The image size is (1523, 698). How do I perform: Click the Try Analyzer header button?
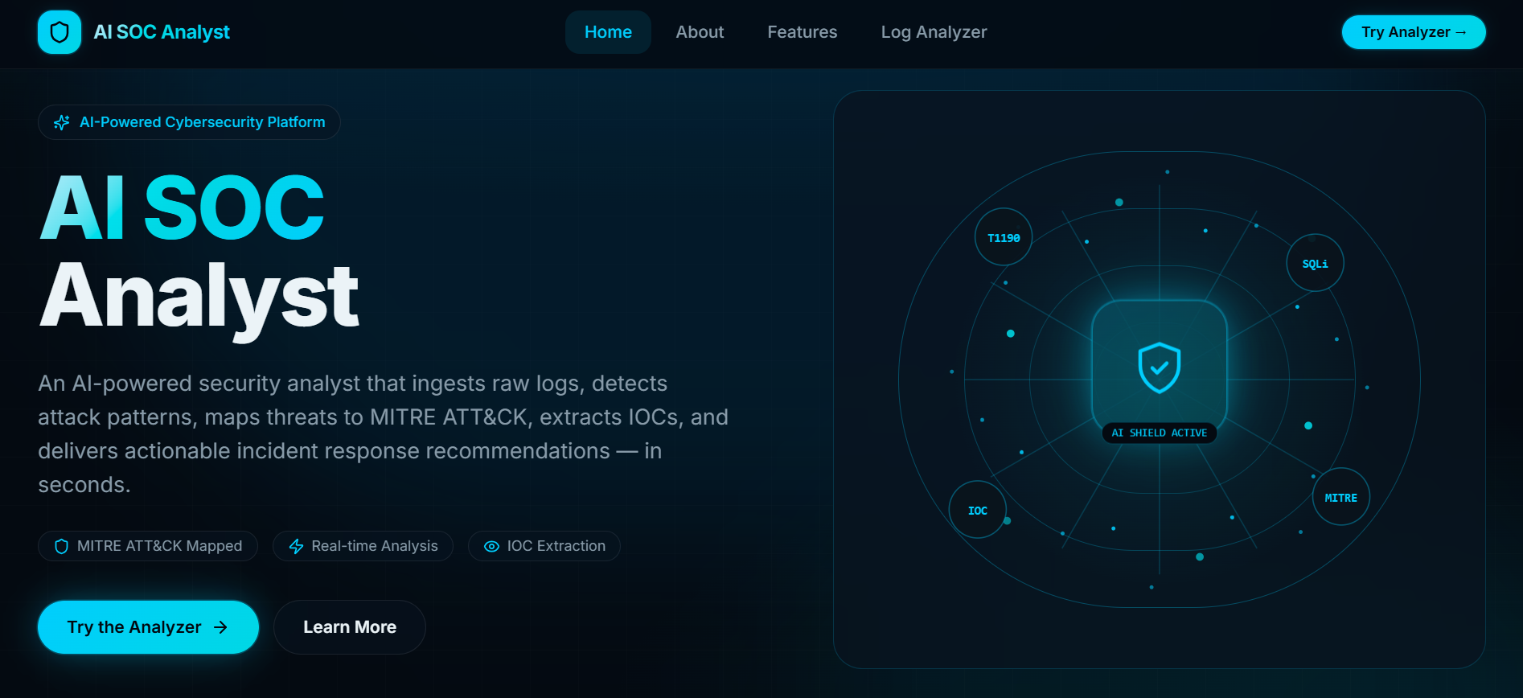[x=1414, y=32]
